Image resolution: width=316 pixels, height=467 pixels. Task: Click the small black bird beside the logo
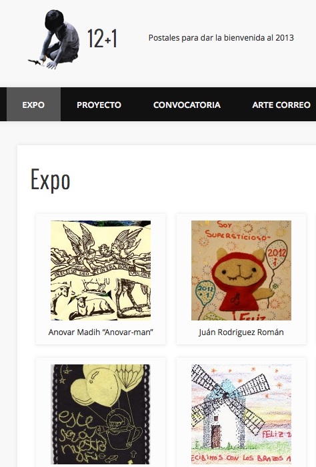tap(35, 62)
